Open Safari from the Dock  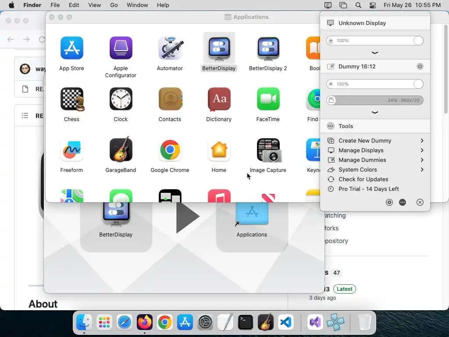[124, 322]
